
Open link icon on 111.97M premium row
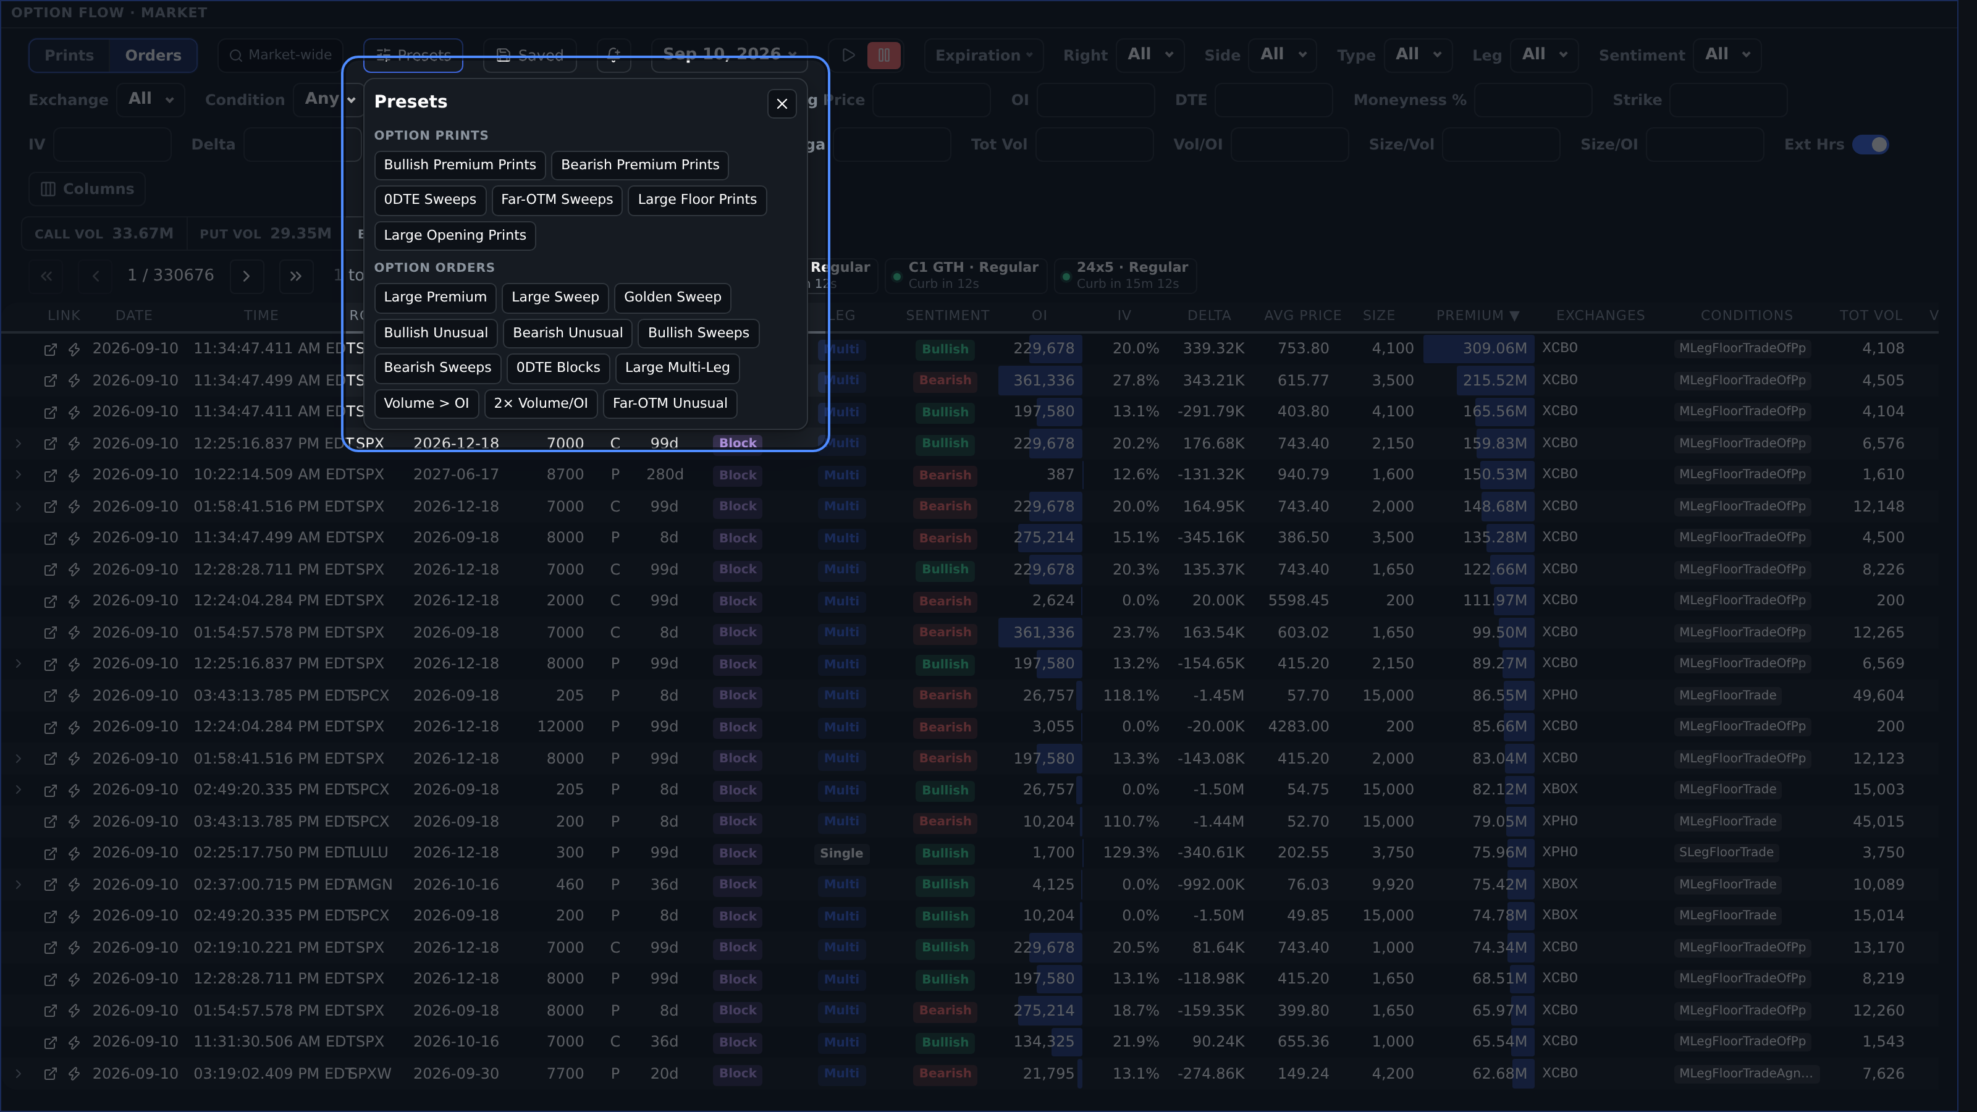tap(50, 601)
